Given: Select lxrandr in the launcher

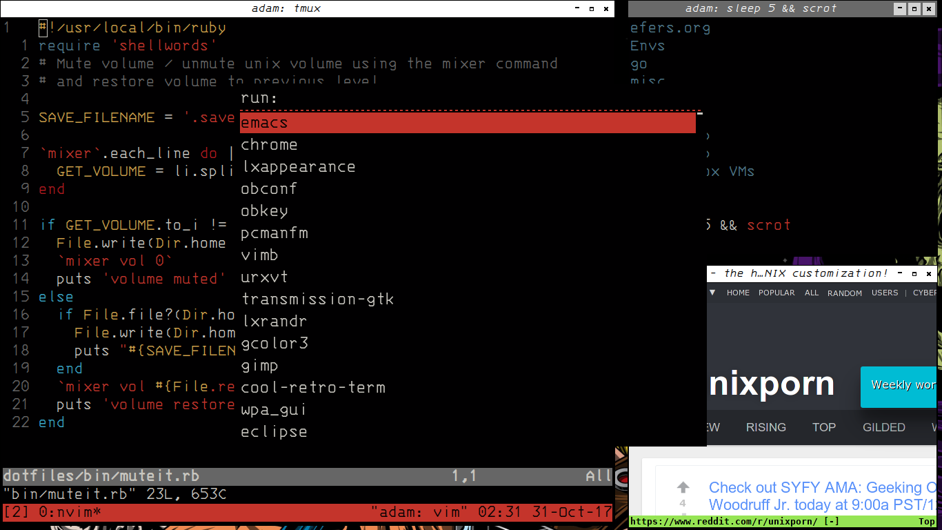Looking at the screenshot, I should tap(274, 322).
